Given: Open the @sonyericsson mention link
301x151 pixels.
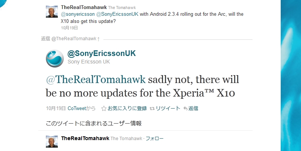Looking at the screenshot, I should [78, 14].
